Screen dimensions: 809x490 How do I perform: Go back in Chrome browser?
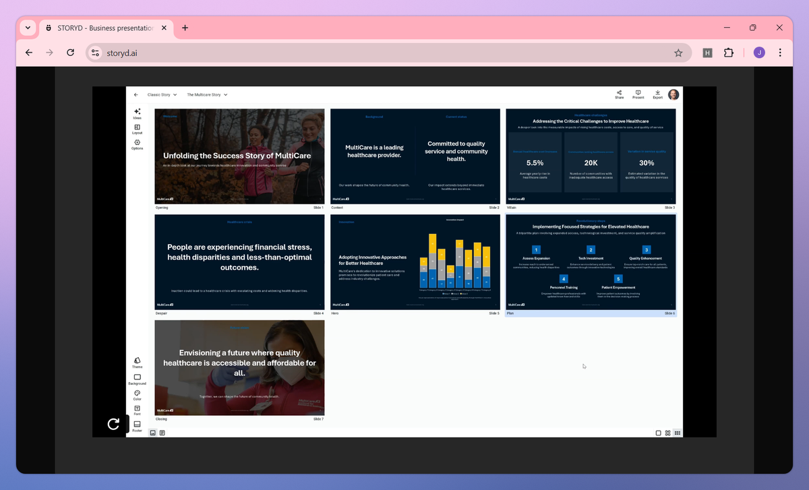(28, 53)
